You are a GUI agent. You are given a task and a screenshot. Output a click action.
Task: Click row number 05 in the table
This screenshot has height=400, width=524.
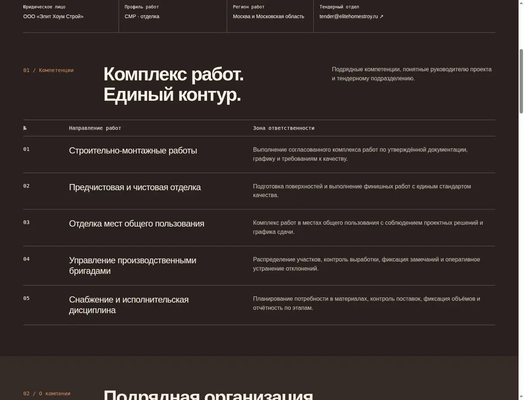tap(26, 298)
